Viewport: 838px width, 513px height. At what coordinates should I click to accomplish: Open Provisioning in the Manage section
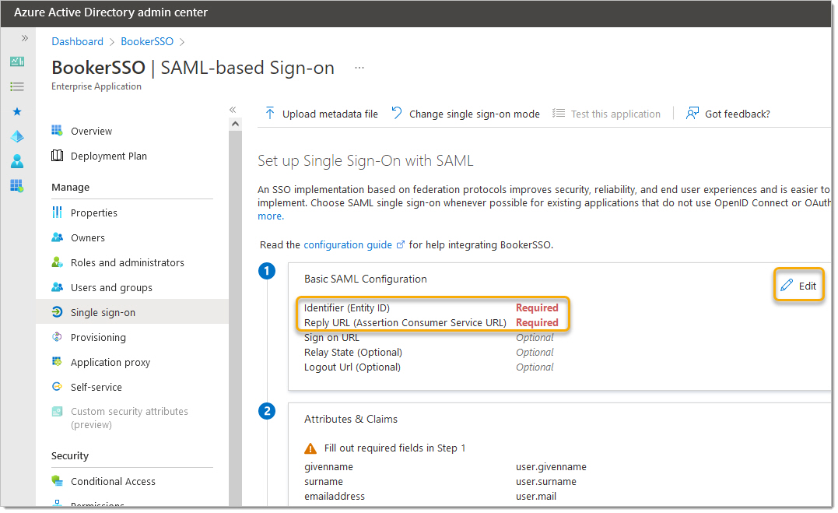coord(98,337)
